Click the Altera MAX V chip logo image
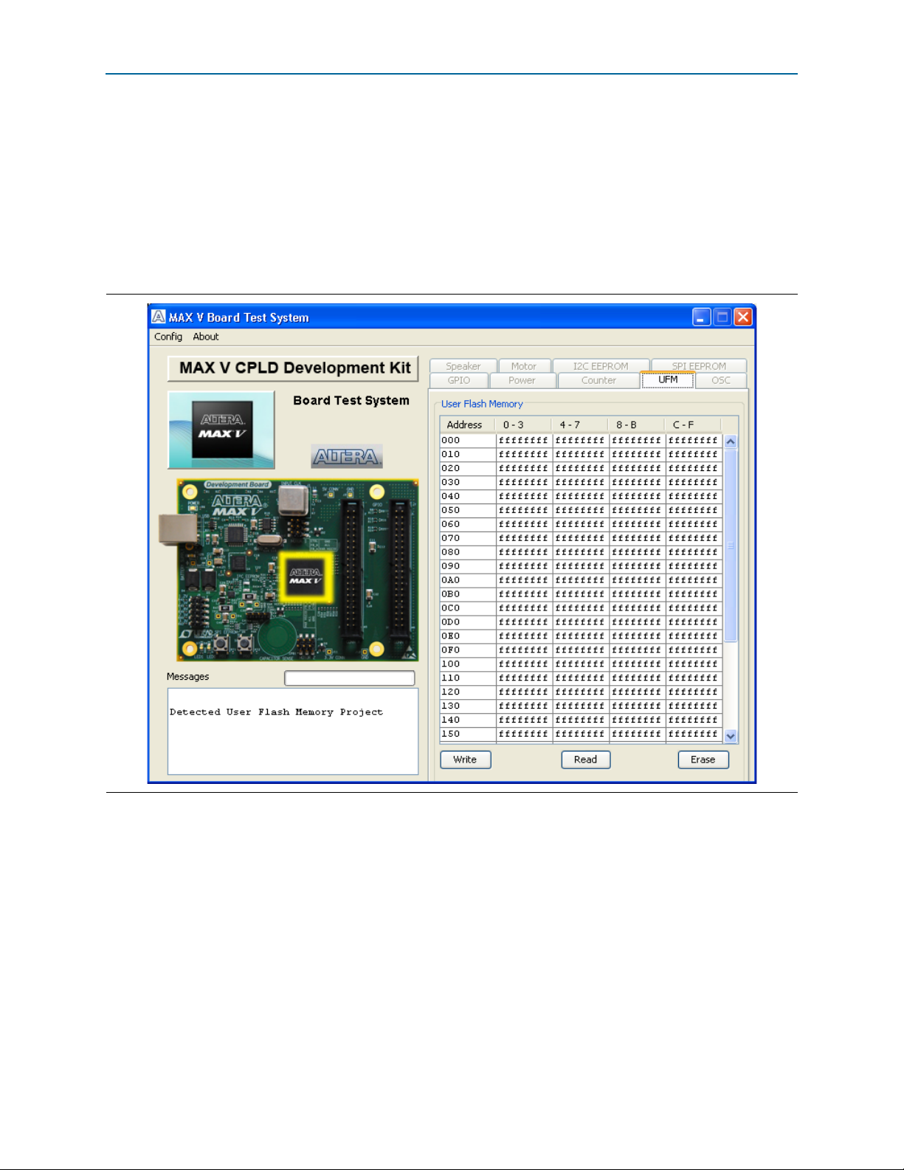Viewport: 904px width, 1170px height. pyautogui.click(x=221, y=430)
